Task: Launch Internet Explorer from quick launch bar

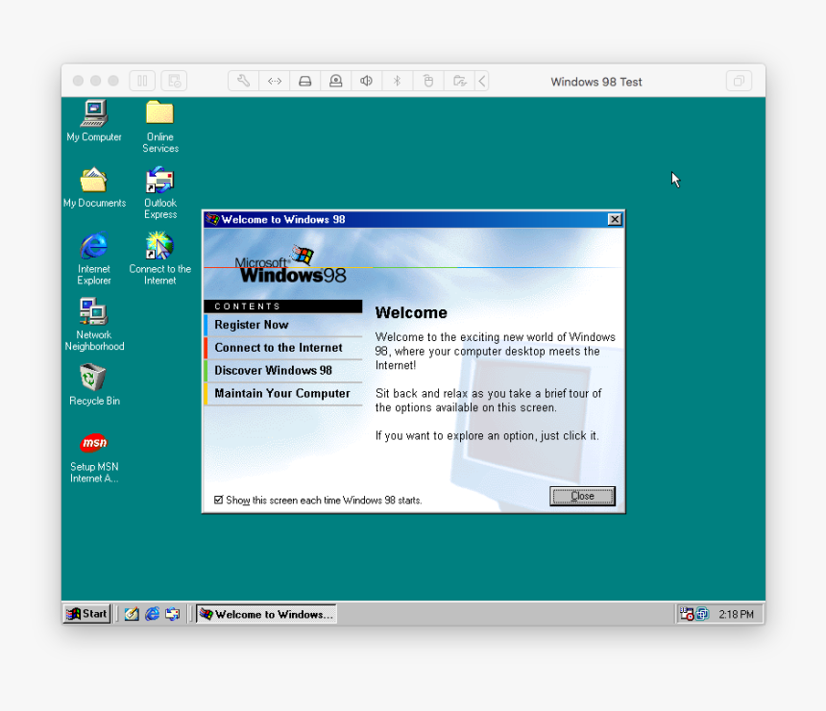Action: click(x=153, y=614)
